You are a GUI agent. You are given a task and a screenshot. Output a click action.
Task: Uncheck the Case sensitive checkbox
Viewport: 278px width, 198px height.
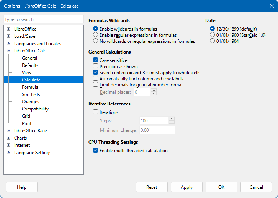(96, 60)
